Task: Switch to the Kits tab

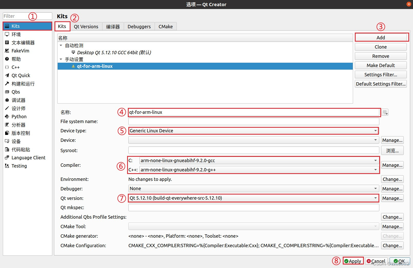Action: [x=62, y=26]
